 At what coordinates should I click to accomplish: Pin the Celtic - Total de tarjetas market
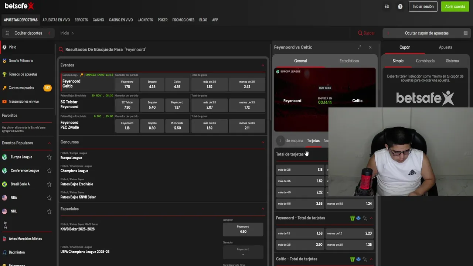point(365,259)
